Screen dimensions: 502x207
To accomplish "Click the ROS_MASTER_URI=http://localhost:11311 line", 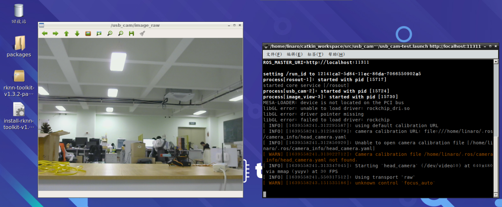I will tap(316, 63).
